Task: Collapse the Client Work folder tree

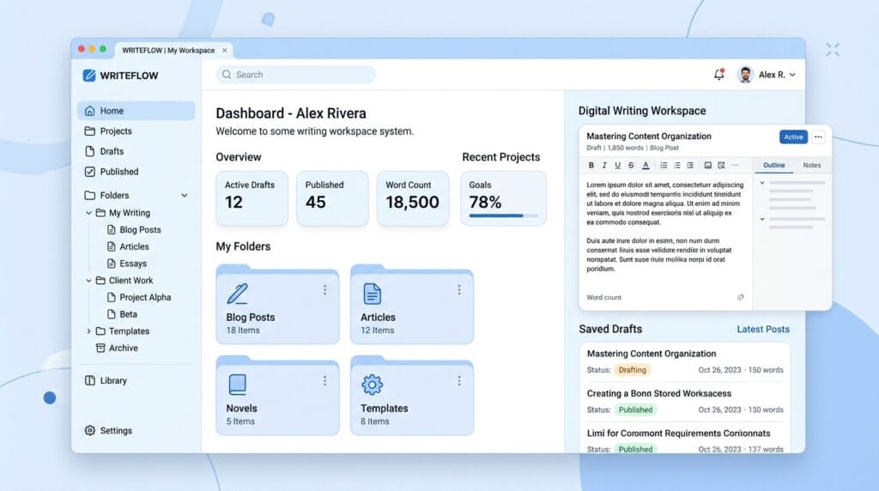Action: (88, 280)
